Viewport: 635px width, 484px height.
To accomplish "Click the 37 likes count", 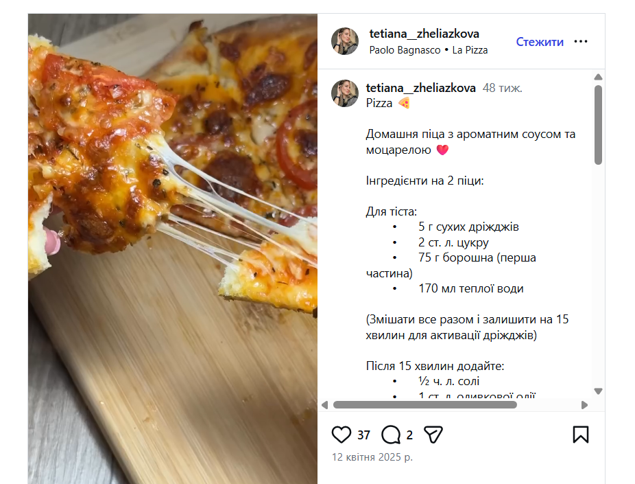I will click(363, 435).
